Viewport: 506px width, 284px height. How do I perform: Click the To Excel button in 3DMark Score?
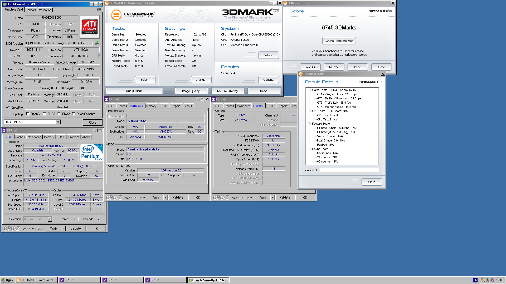pos(334,67)
